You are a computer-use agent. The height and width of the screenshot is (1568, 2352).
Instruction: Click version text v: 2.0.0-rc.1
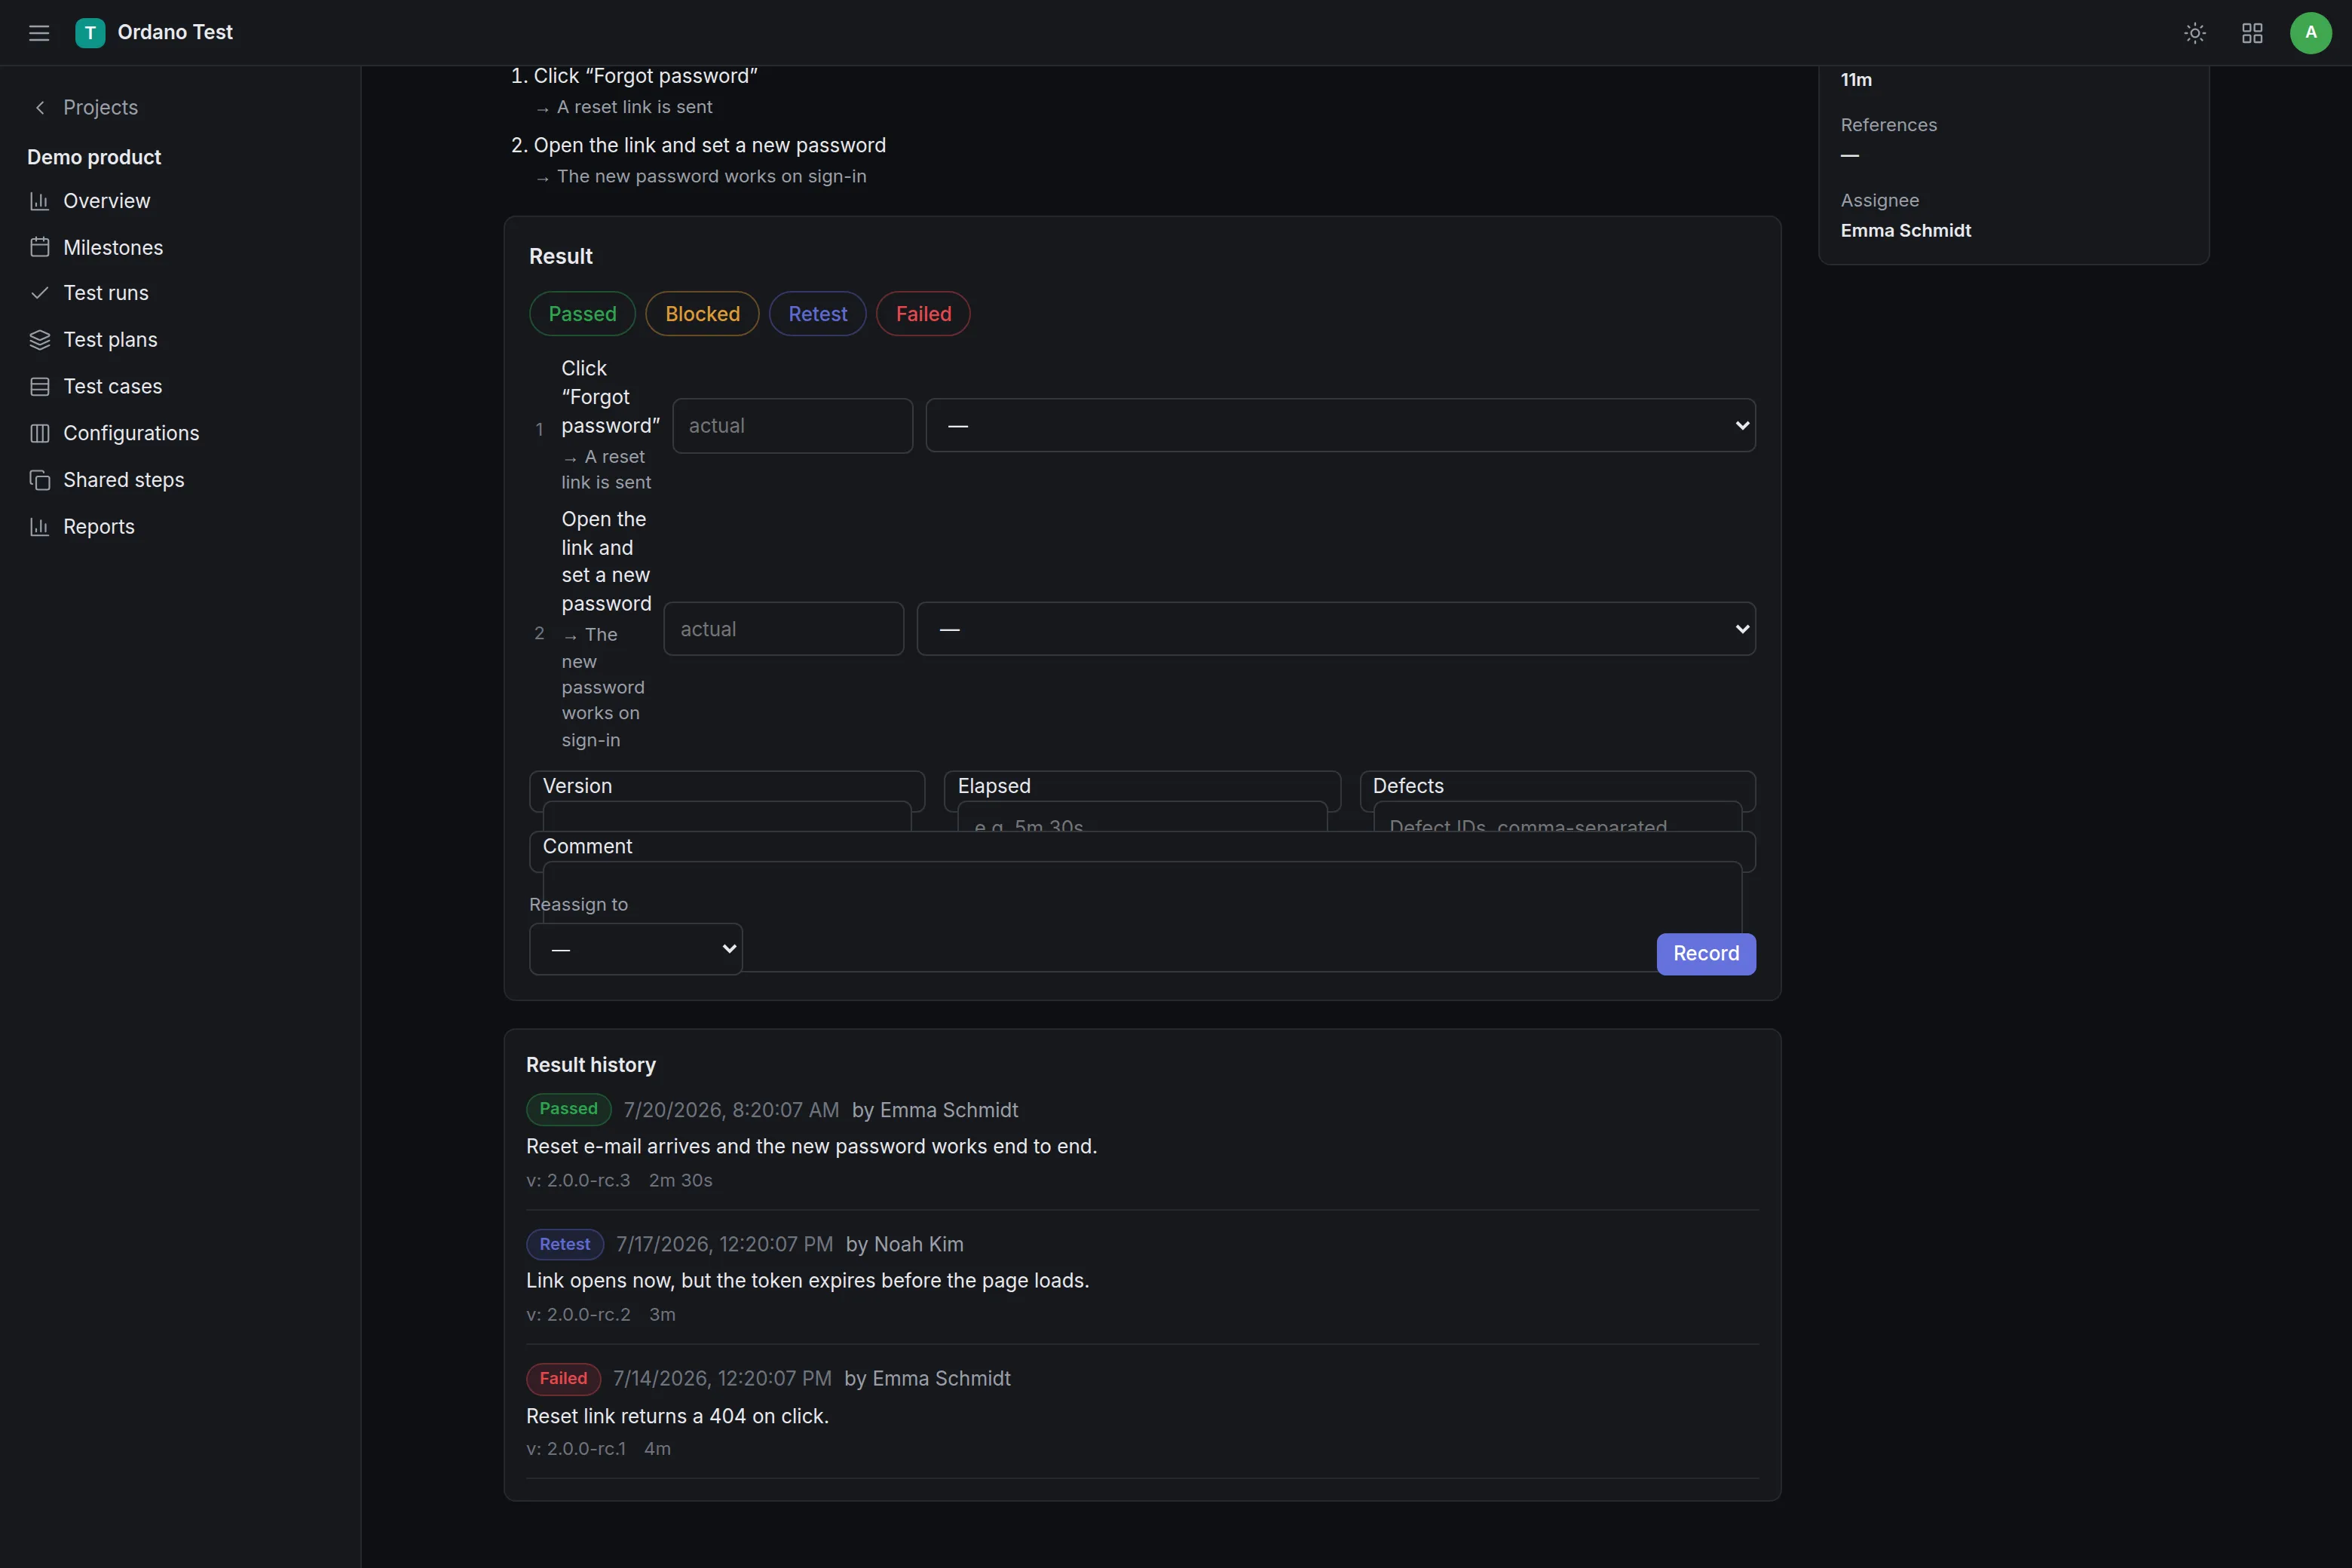(x=576, y=1449)
